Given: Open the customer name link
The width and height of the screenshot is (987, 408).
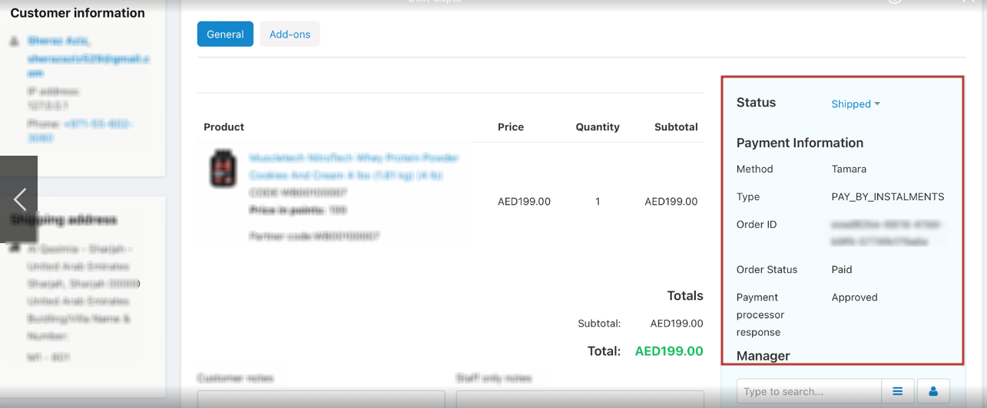Looking at the screenshot, I should [x=59, y=41].
